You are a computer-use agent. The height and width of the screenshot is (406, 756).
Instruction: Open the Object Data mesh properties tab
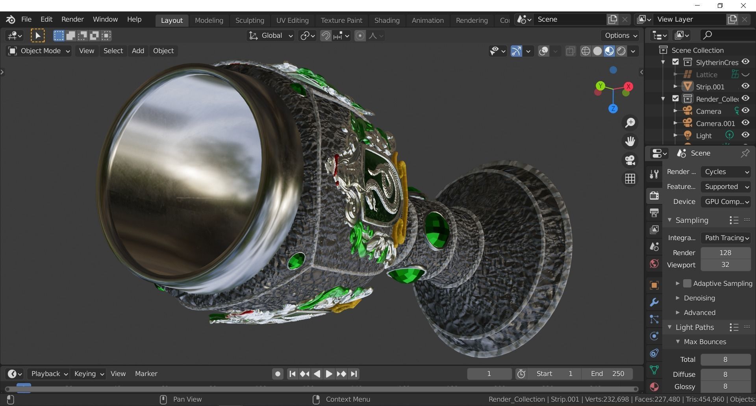[654, 370]
